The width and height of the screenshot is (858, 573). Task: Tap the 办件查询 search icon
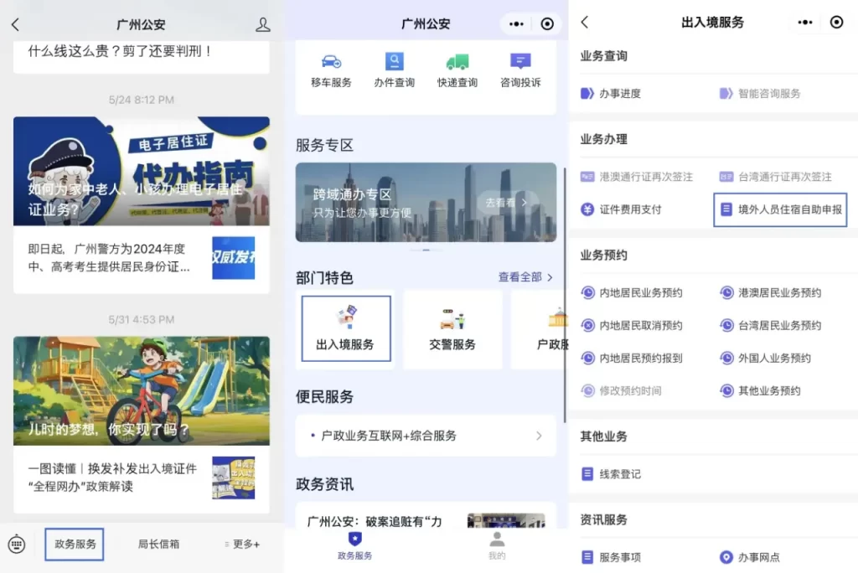(394, 62)
